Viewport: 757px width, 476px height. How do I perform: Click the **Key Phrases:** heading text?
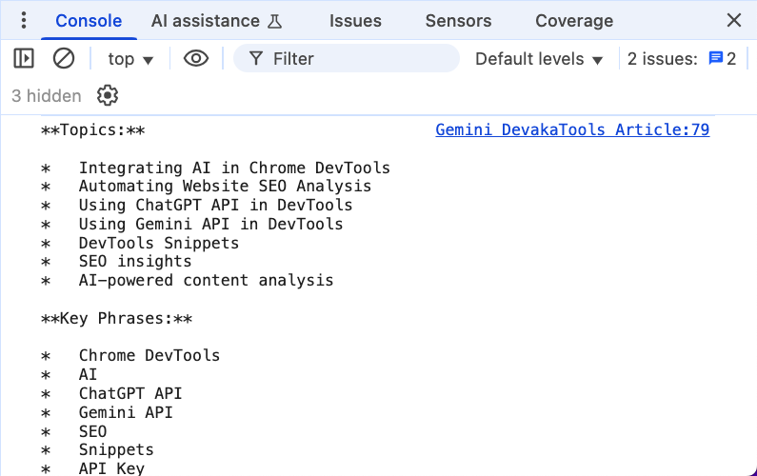pos(116,319)
